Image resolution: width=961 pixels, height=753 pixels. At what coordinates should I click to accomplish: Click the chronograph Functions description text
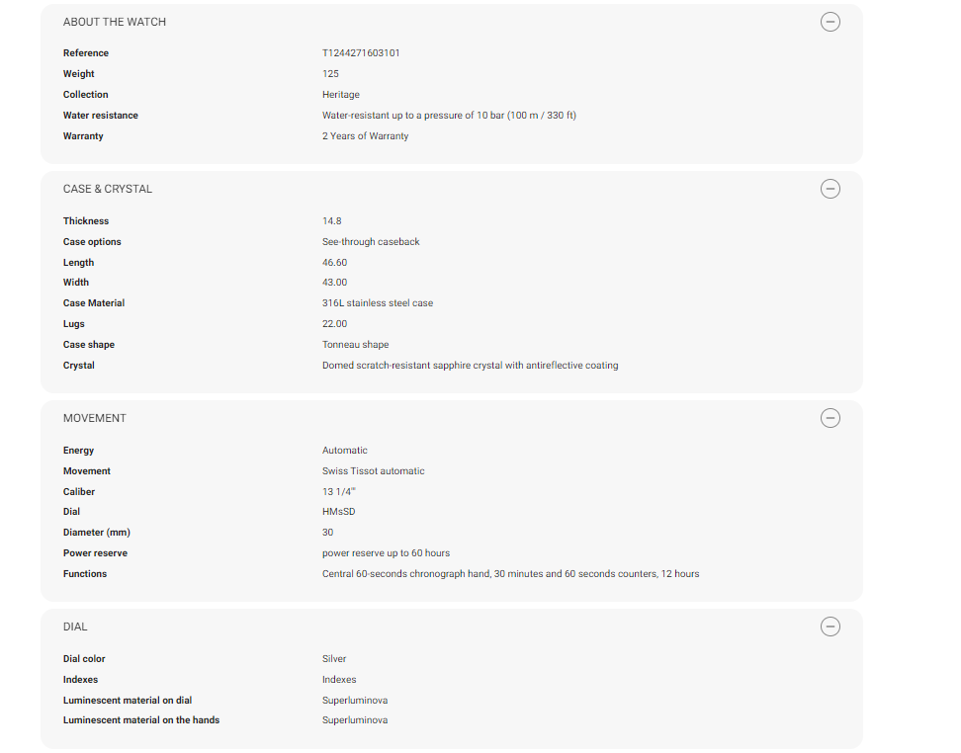(x=510, y=574)
